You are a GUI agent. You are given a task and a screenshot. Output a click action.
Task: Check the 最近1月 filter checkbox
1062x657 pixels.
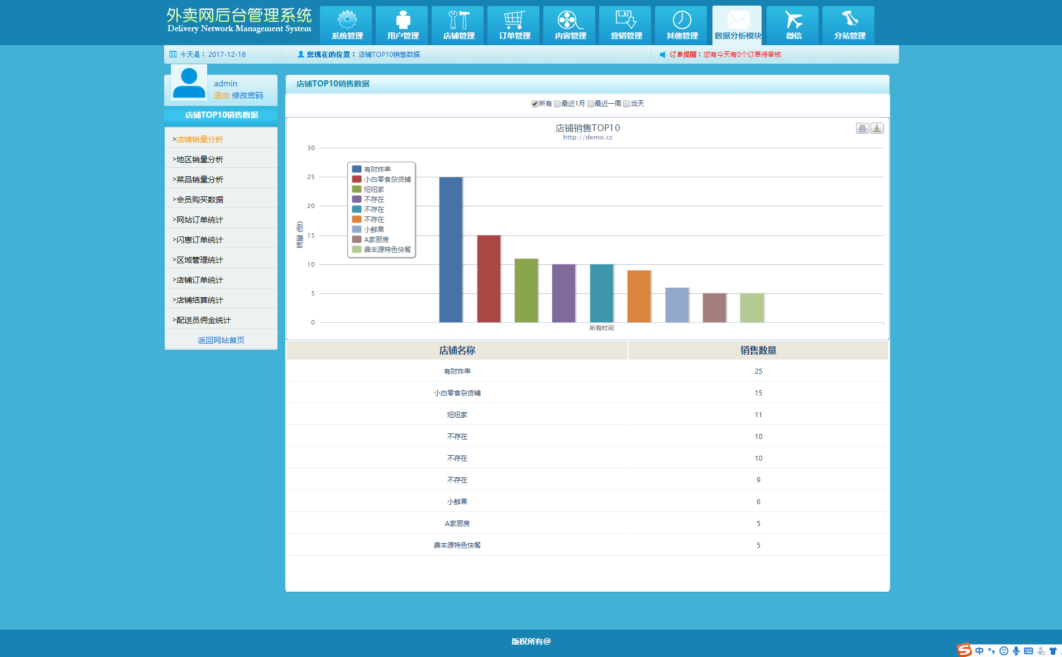tap(557, 104)
